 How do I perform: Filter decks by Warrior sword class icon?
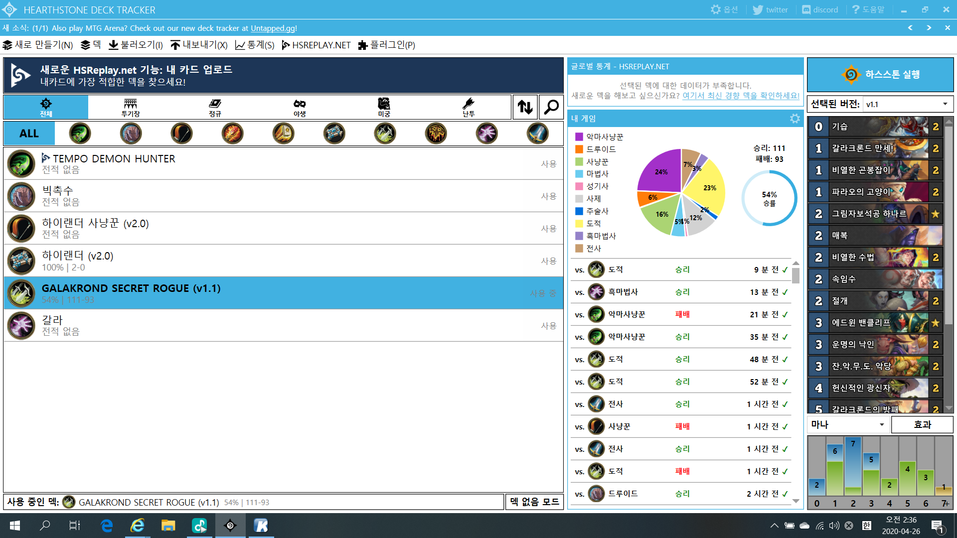(537, 134)
